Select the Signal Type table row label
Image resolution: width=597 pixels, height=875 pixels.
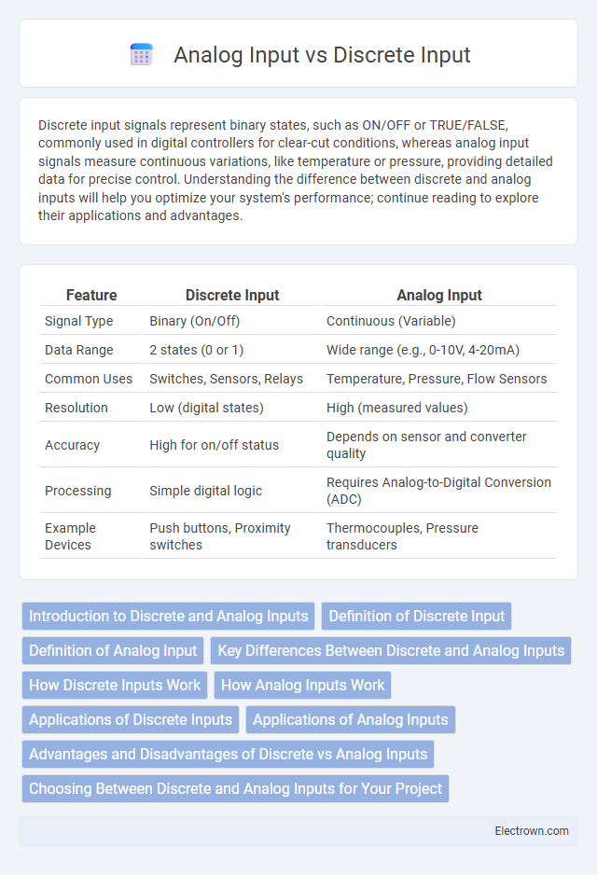click(x=78, y=321)
